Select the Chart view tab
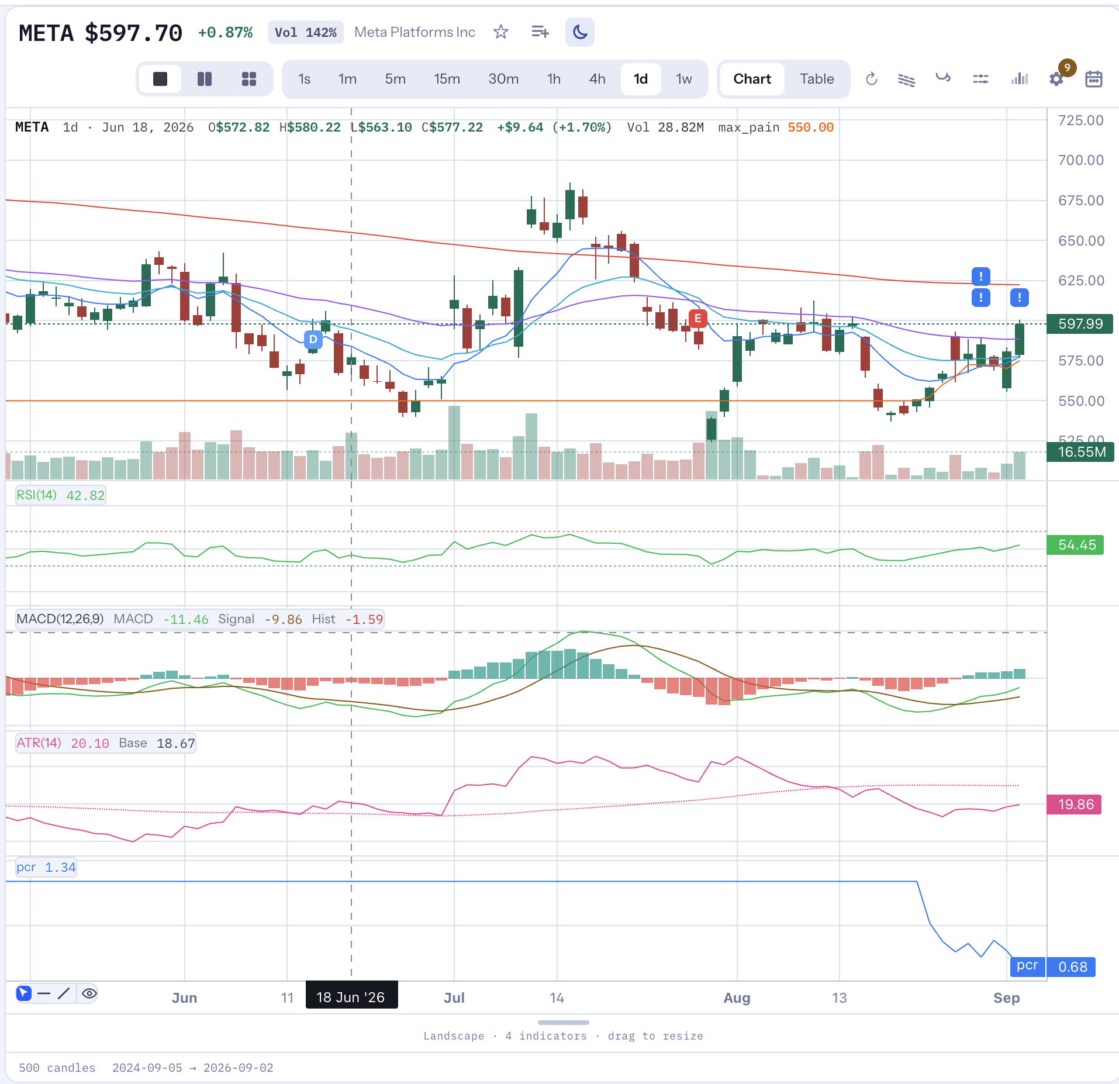 click(x=752, y=79)
